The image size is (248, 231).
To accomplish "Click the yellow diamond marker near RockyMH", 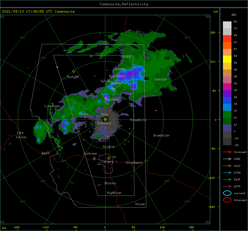I will pyautogui.click(x=74, y=72).
